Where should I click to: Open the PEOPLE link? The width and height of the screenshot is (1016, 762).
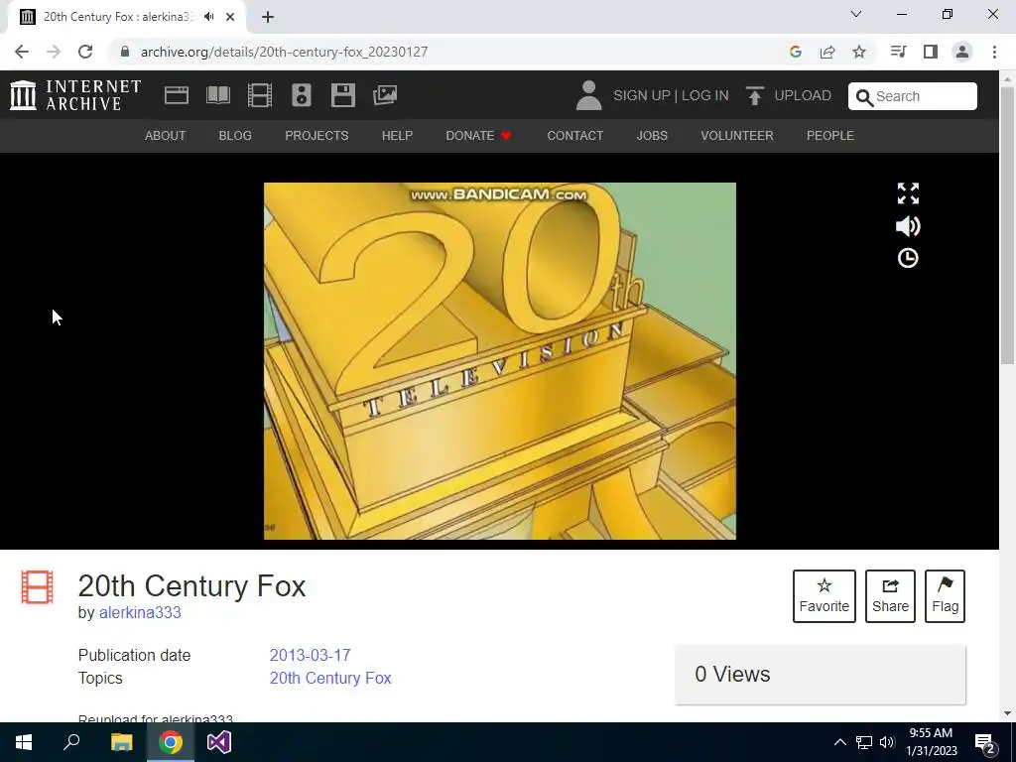[830, 135]
